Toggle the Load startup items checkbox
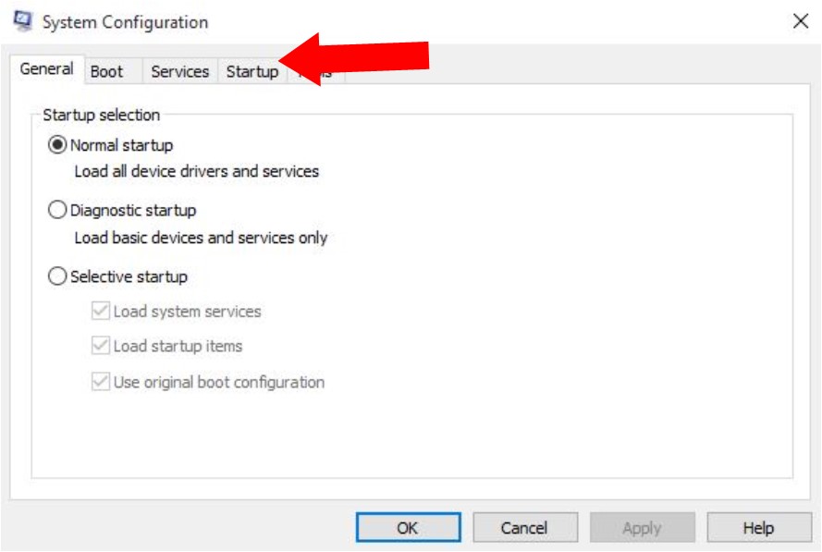The image size is (822, 552). pos(100,347)
